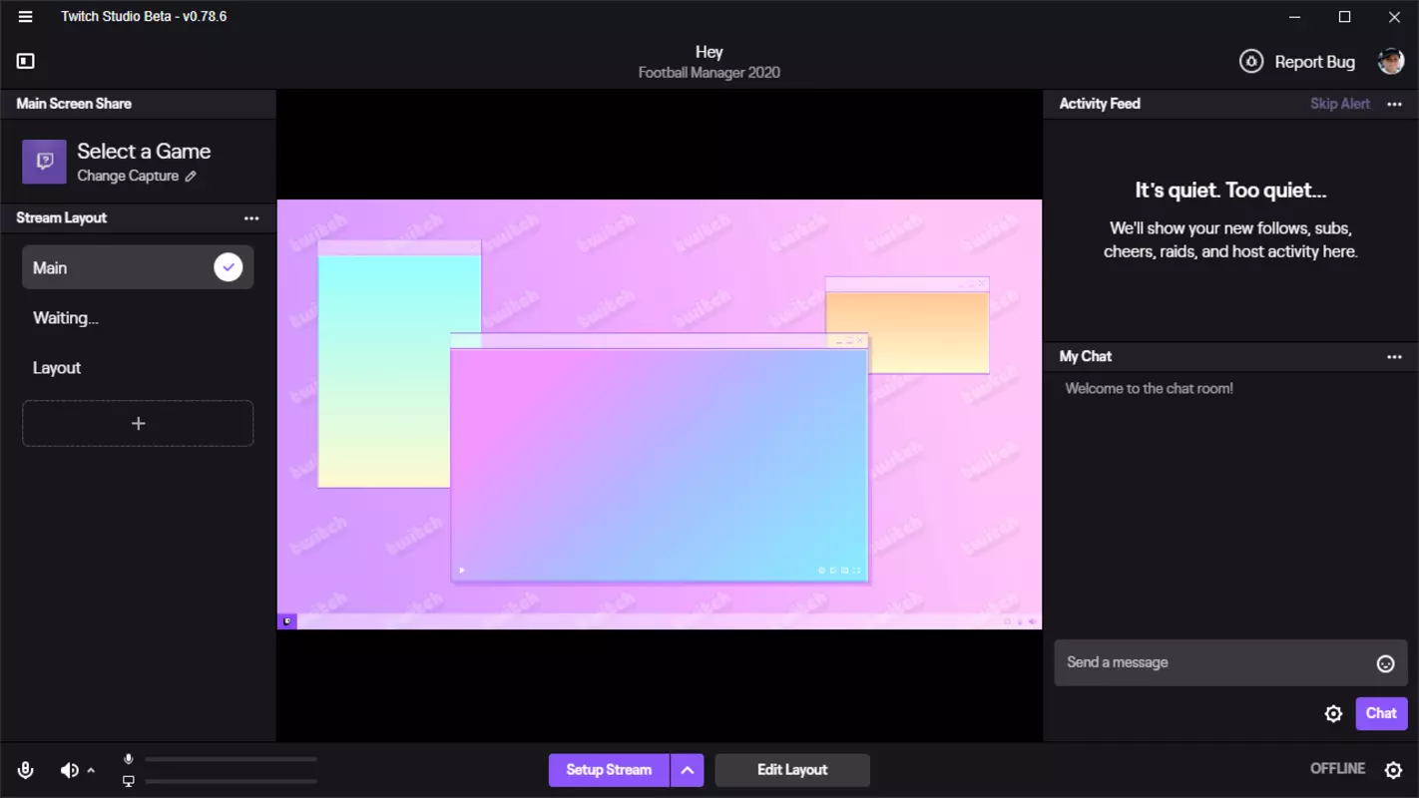Toggle the sidebar panel layout icon
The image size is (1419, 798).
[x=26, y=61]
